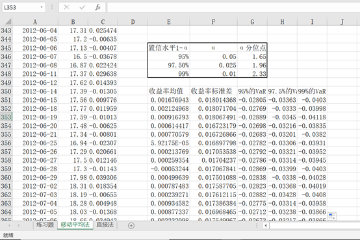Click the Enter checkmark formula icon
Viewport: 360px width, 240px height.
(x=82, y=7)
